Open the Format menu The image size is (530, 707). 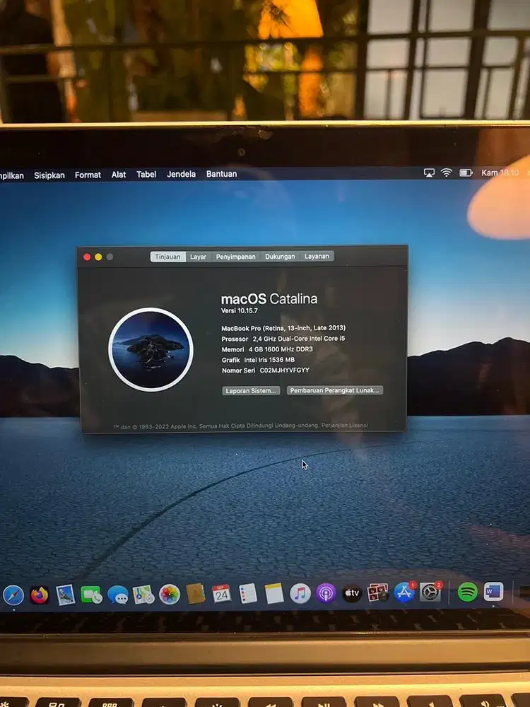click(x=88, y=175)
